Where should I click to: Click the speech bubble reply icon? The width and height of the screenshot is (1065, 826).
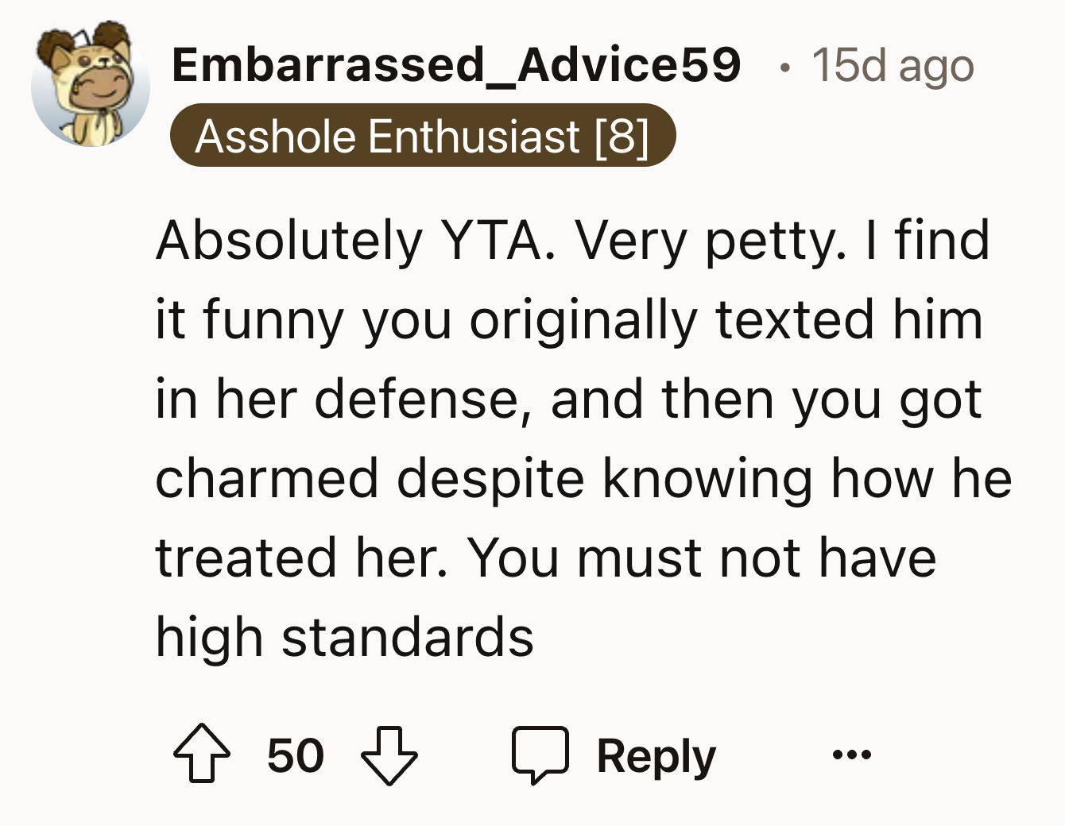tap(540, 753)
